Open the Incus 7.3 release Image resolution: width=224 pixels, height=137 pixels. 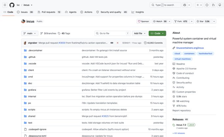coord(181,125)
